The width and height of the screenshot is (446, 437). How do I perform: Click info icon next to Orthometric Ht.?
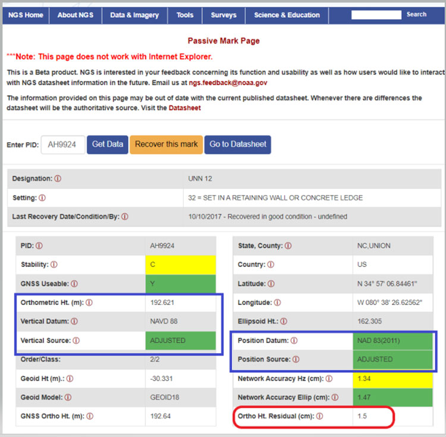tap(89, 303)
